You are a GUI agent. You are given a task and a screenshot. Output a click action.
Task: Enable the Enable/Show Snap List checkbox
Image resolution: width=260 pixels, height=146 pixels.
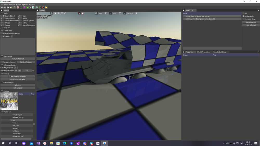2,33
